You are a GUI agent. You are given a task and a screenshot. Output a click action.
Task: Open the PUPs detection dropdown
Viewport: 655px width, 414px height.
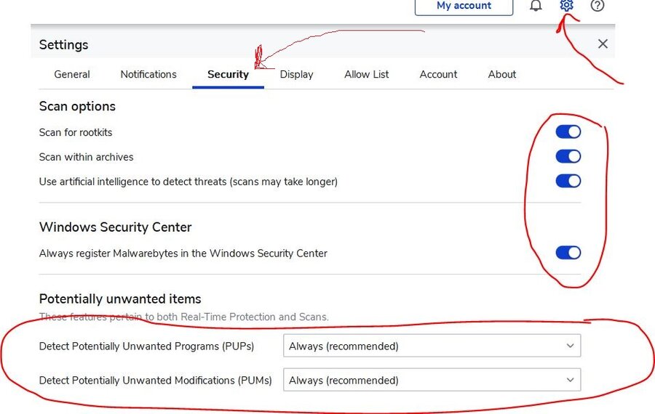click(x=432, y=346)
